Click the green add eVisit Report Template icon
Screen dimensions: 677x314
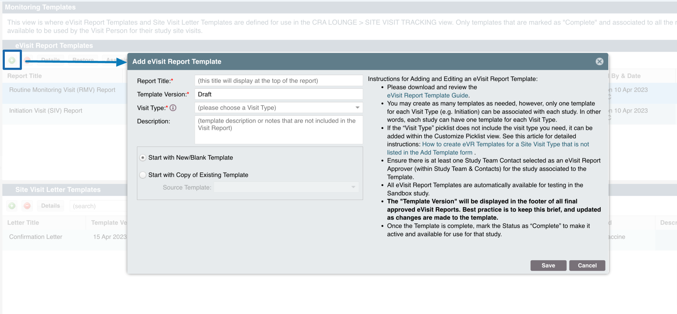[12, 60]
